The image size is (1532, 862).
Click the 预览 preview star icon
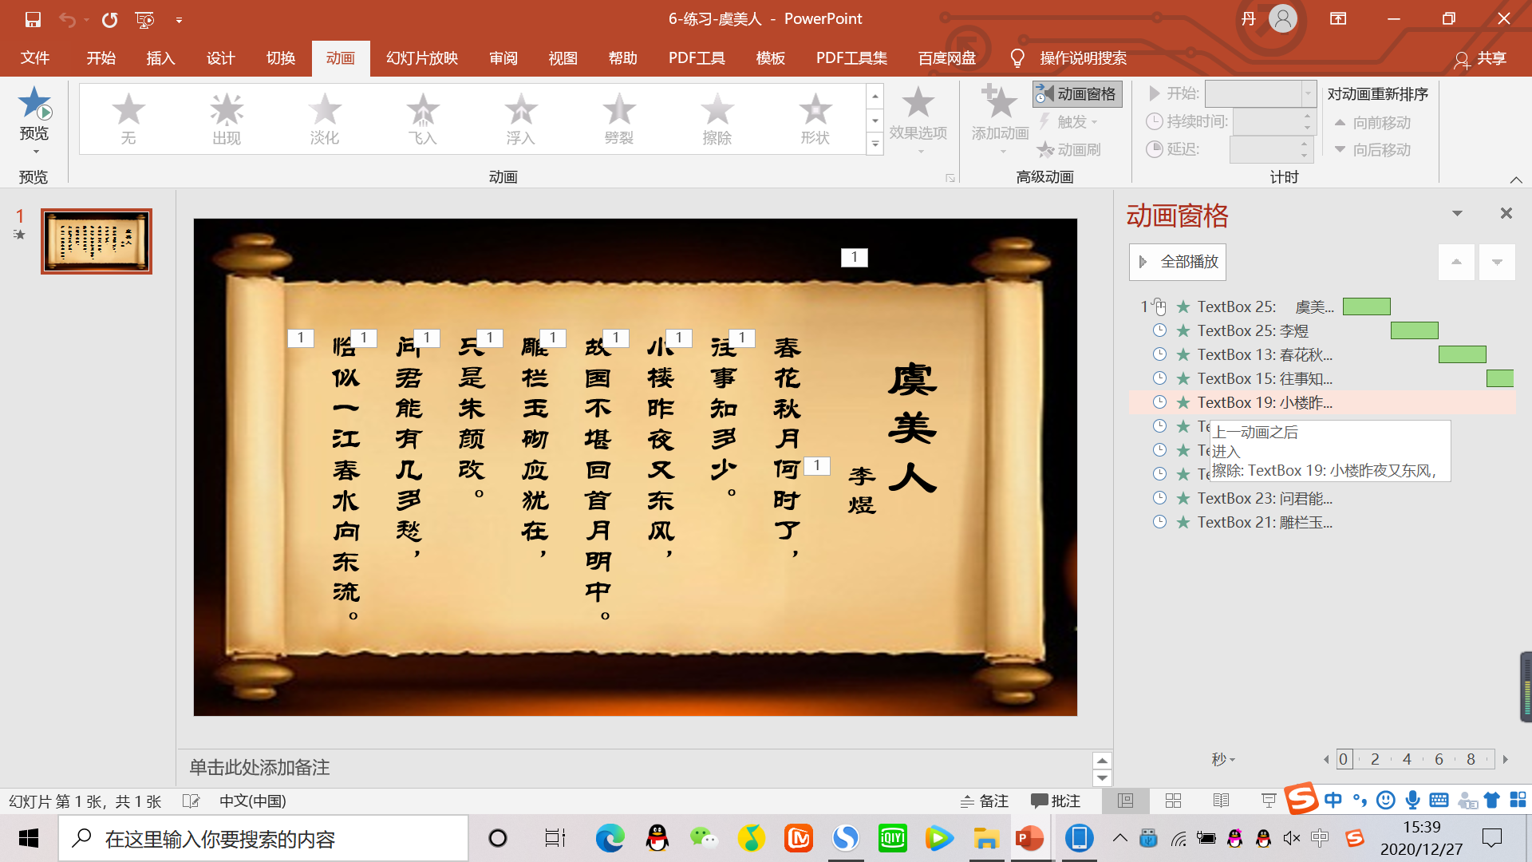pos(34,104)
